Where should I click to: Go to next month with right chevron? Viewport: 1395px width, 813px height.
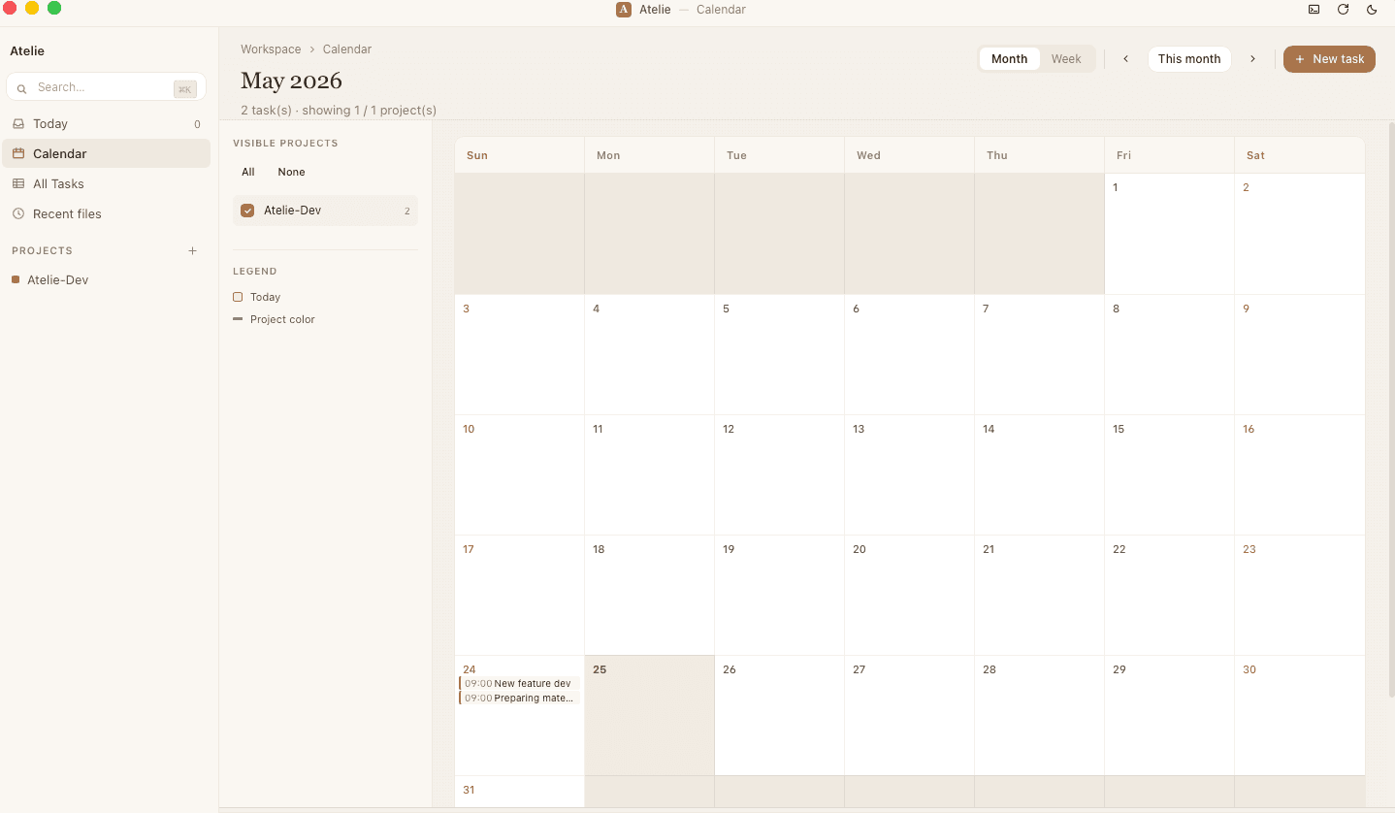(1252, 59)
